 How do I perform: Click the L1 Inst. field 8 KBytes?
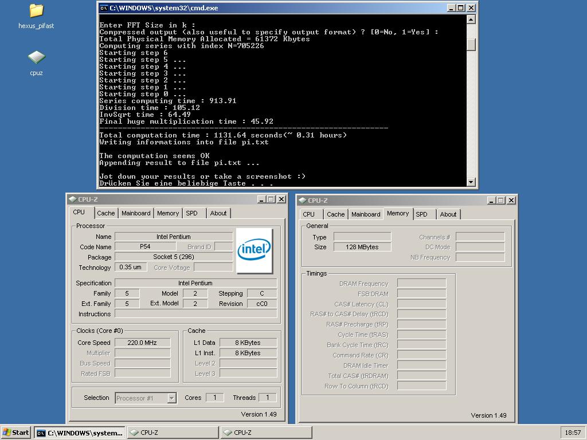(248, 353)
